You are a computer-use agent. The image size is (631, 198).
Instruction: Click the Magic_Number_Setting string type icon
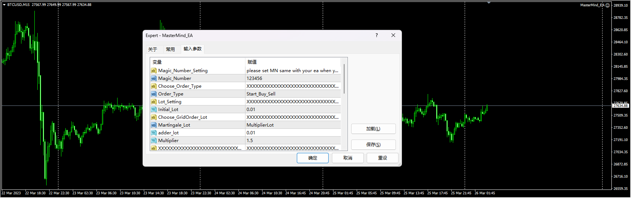click(x=153, y=71)
